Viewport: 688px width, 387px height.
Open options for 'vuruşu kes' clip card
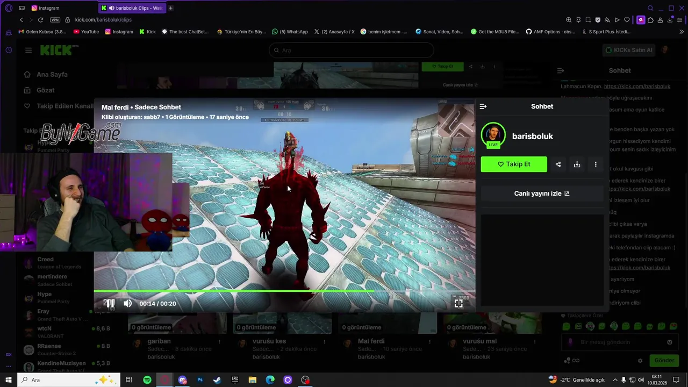click(x=324, y=342)
